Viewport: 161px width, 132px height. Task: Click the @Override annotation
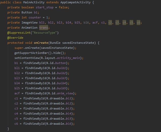tap(15, 38)
